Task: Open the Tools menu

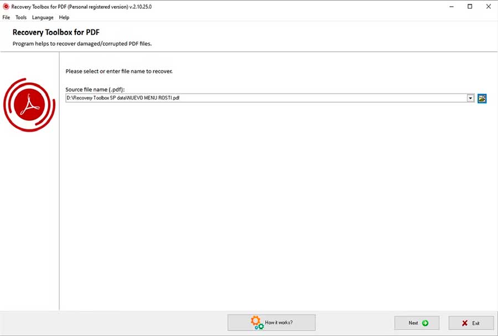Action: pos(21,18)
